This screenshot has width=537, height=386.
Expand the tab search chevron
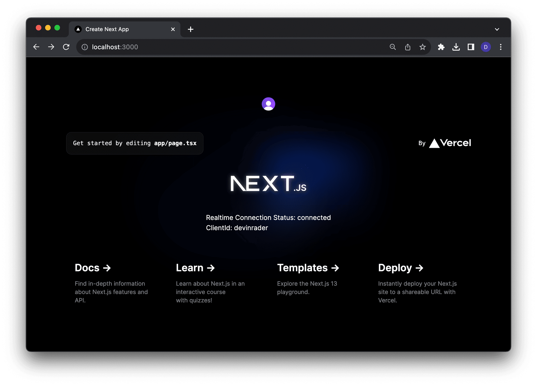[x=497, y=29]
